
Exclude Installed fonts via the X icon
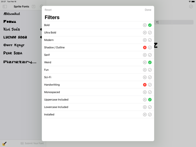[x=145, y=114]
